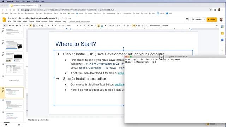Viewport: 226px width, 127px height.
Task: Click to add speaker notes area
Action: (x=38, y=120)
